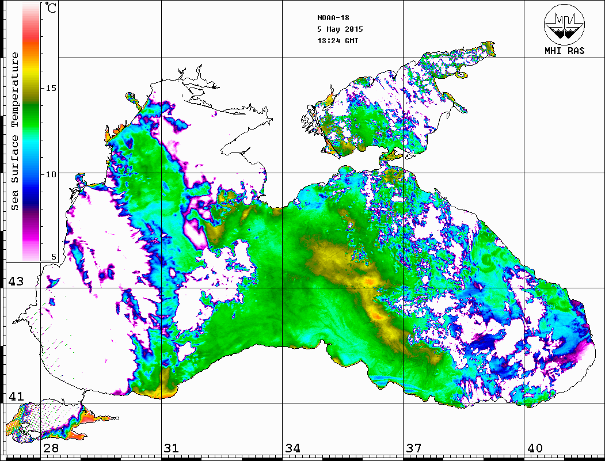This screenshot has width=605, height=461.
Task: Click the 'NOAA-18' satellite label
Action: pyautogui.click(x=333, y=18)
